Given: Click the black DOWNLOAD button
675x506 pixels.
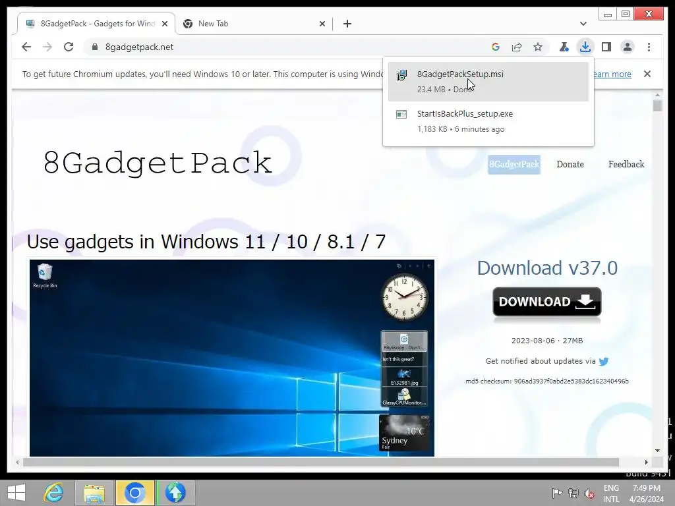Looking at the screenshot, I should click(546, 302).
